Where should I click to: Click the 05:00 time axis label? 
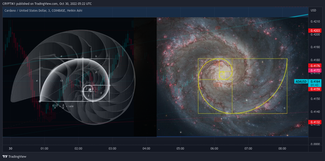click(180, 149)
